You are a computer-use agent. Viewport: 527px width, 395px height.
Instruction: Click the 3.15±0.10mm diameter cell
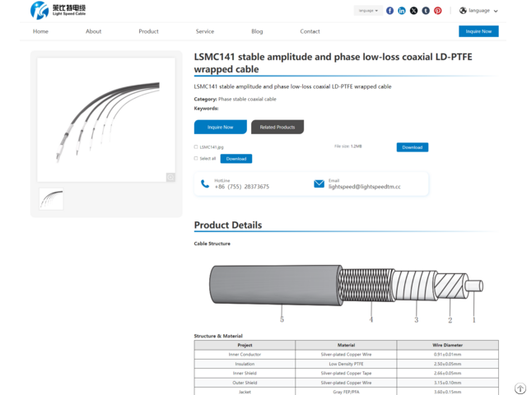click(x=448, y=383)
